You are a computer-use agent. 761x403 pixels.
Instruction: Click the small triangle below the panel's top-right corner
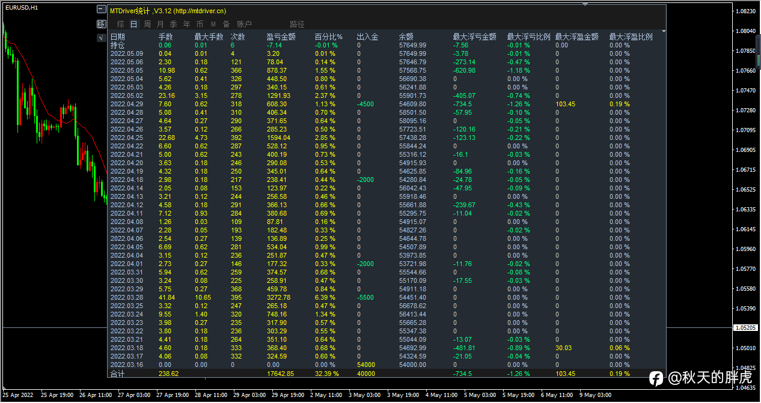(664, 31)
